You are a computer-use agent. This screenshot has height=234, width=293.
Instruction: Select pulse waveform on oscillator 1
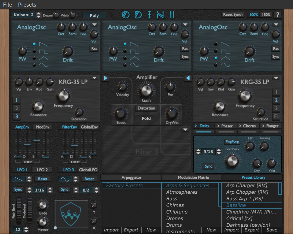click(34, 51)
